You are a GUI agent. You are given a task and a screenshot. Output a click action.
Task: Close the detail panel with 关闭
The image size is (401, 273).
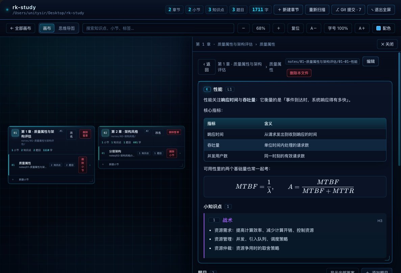click(x=387, y=44)
